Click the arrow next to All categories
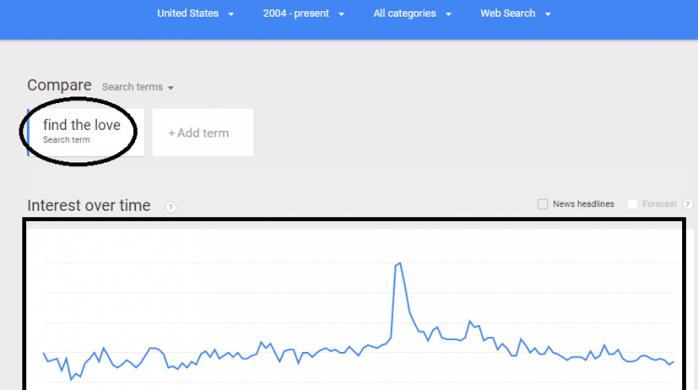The image size is (698, 390). [449, 14]
